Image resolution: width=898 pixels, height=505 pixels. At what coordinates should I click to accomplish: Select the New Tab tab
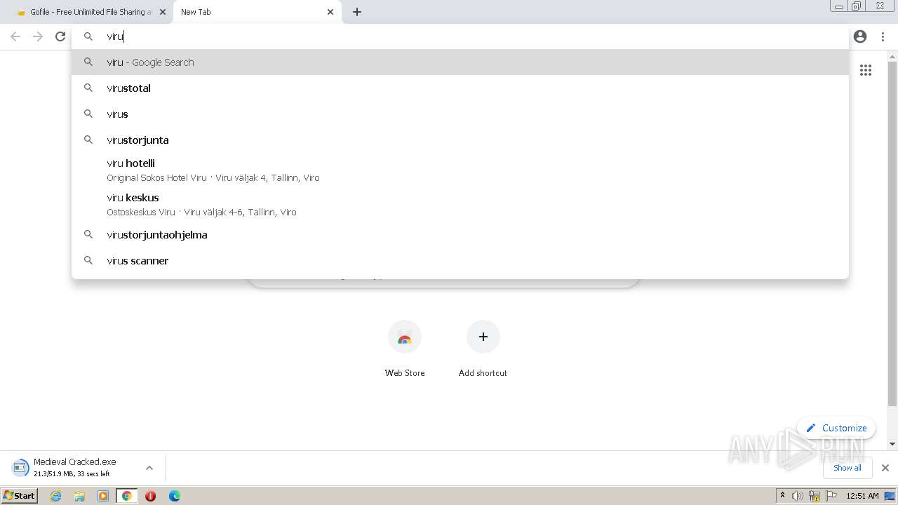[x=257, y=12]
